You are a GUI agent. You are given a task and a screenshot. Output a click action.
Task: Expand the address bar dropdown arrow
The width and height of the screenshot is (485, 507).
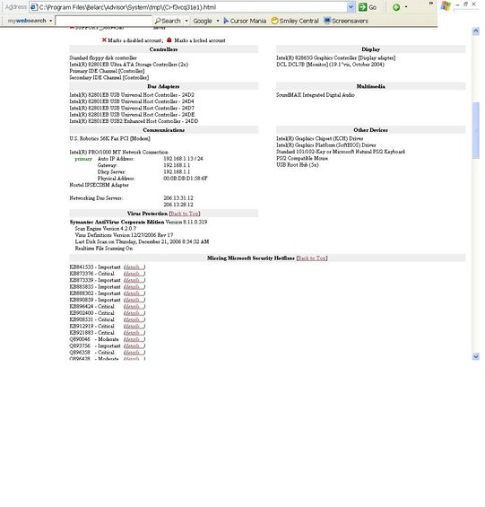[x=351, y=7]
